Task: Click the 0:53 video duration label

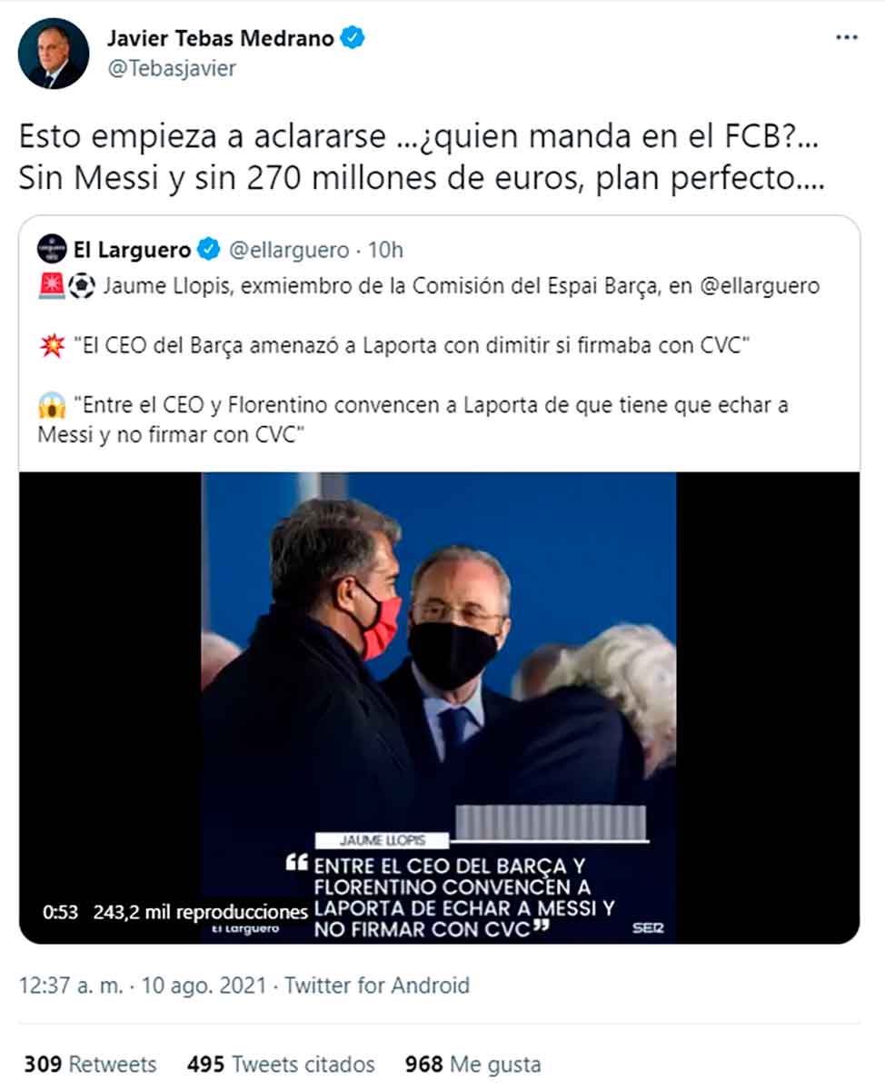Action: (60, 912)
